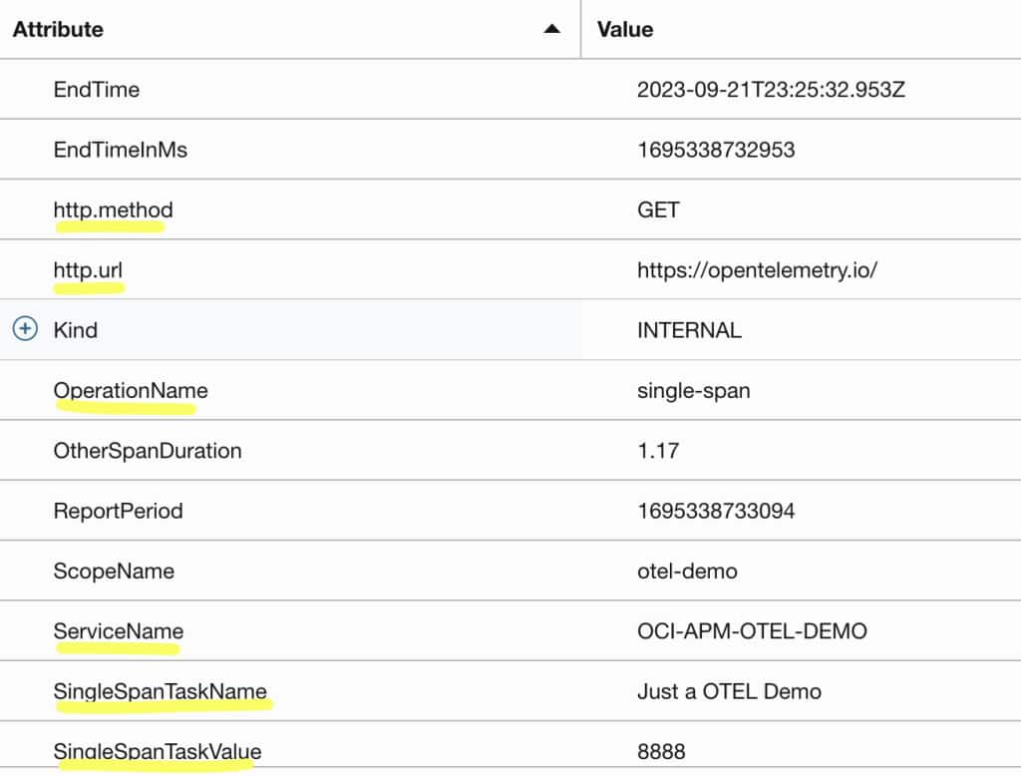Click the Value column header
This screenshot has height=777, width=1021.
623,30
